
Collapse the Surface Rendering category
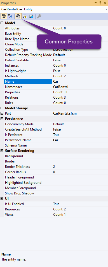coord(2,151)
